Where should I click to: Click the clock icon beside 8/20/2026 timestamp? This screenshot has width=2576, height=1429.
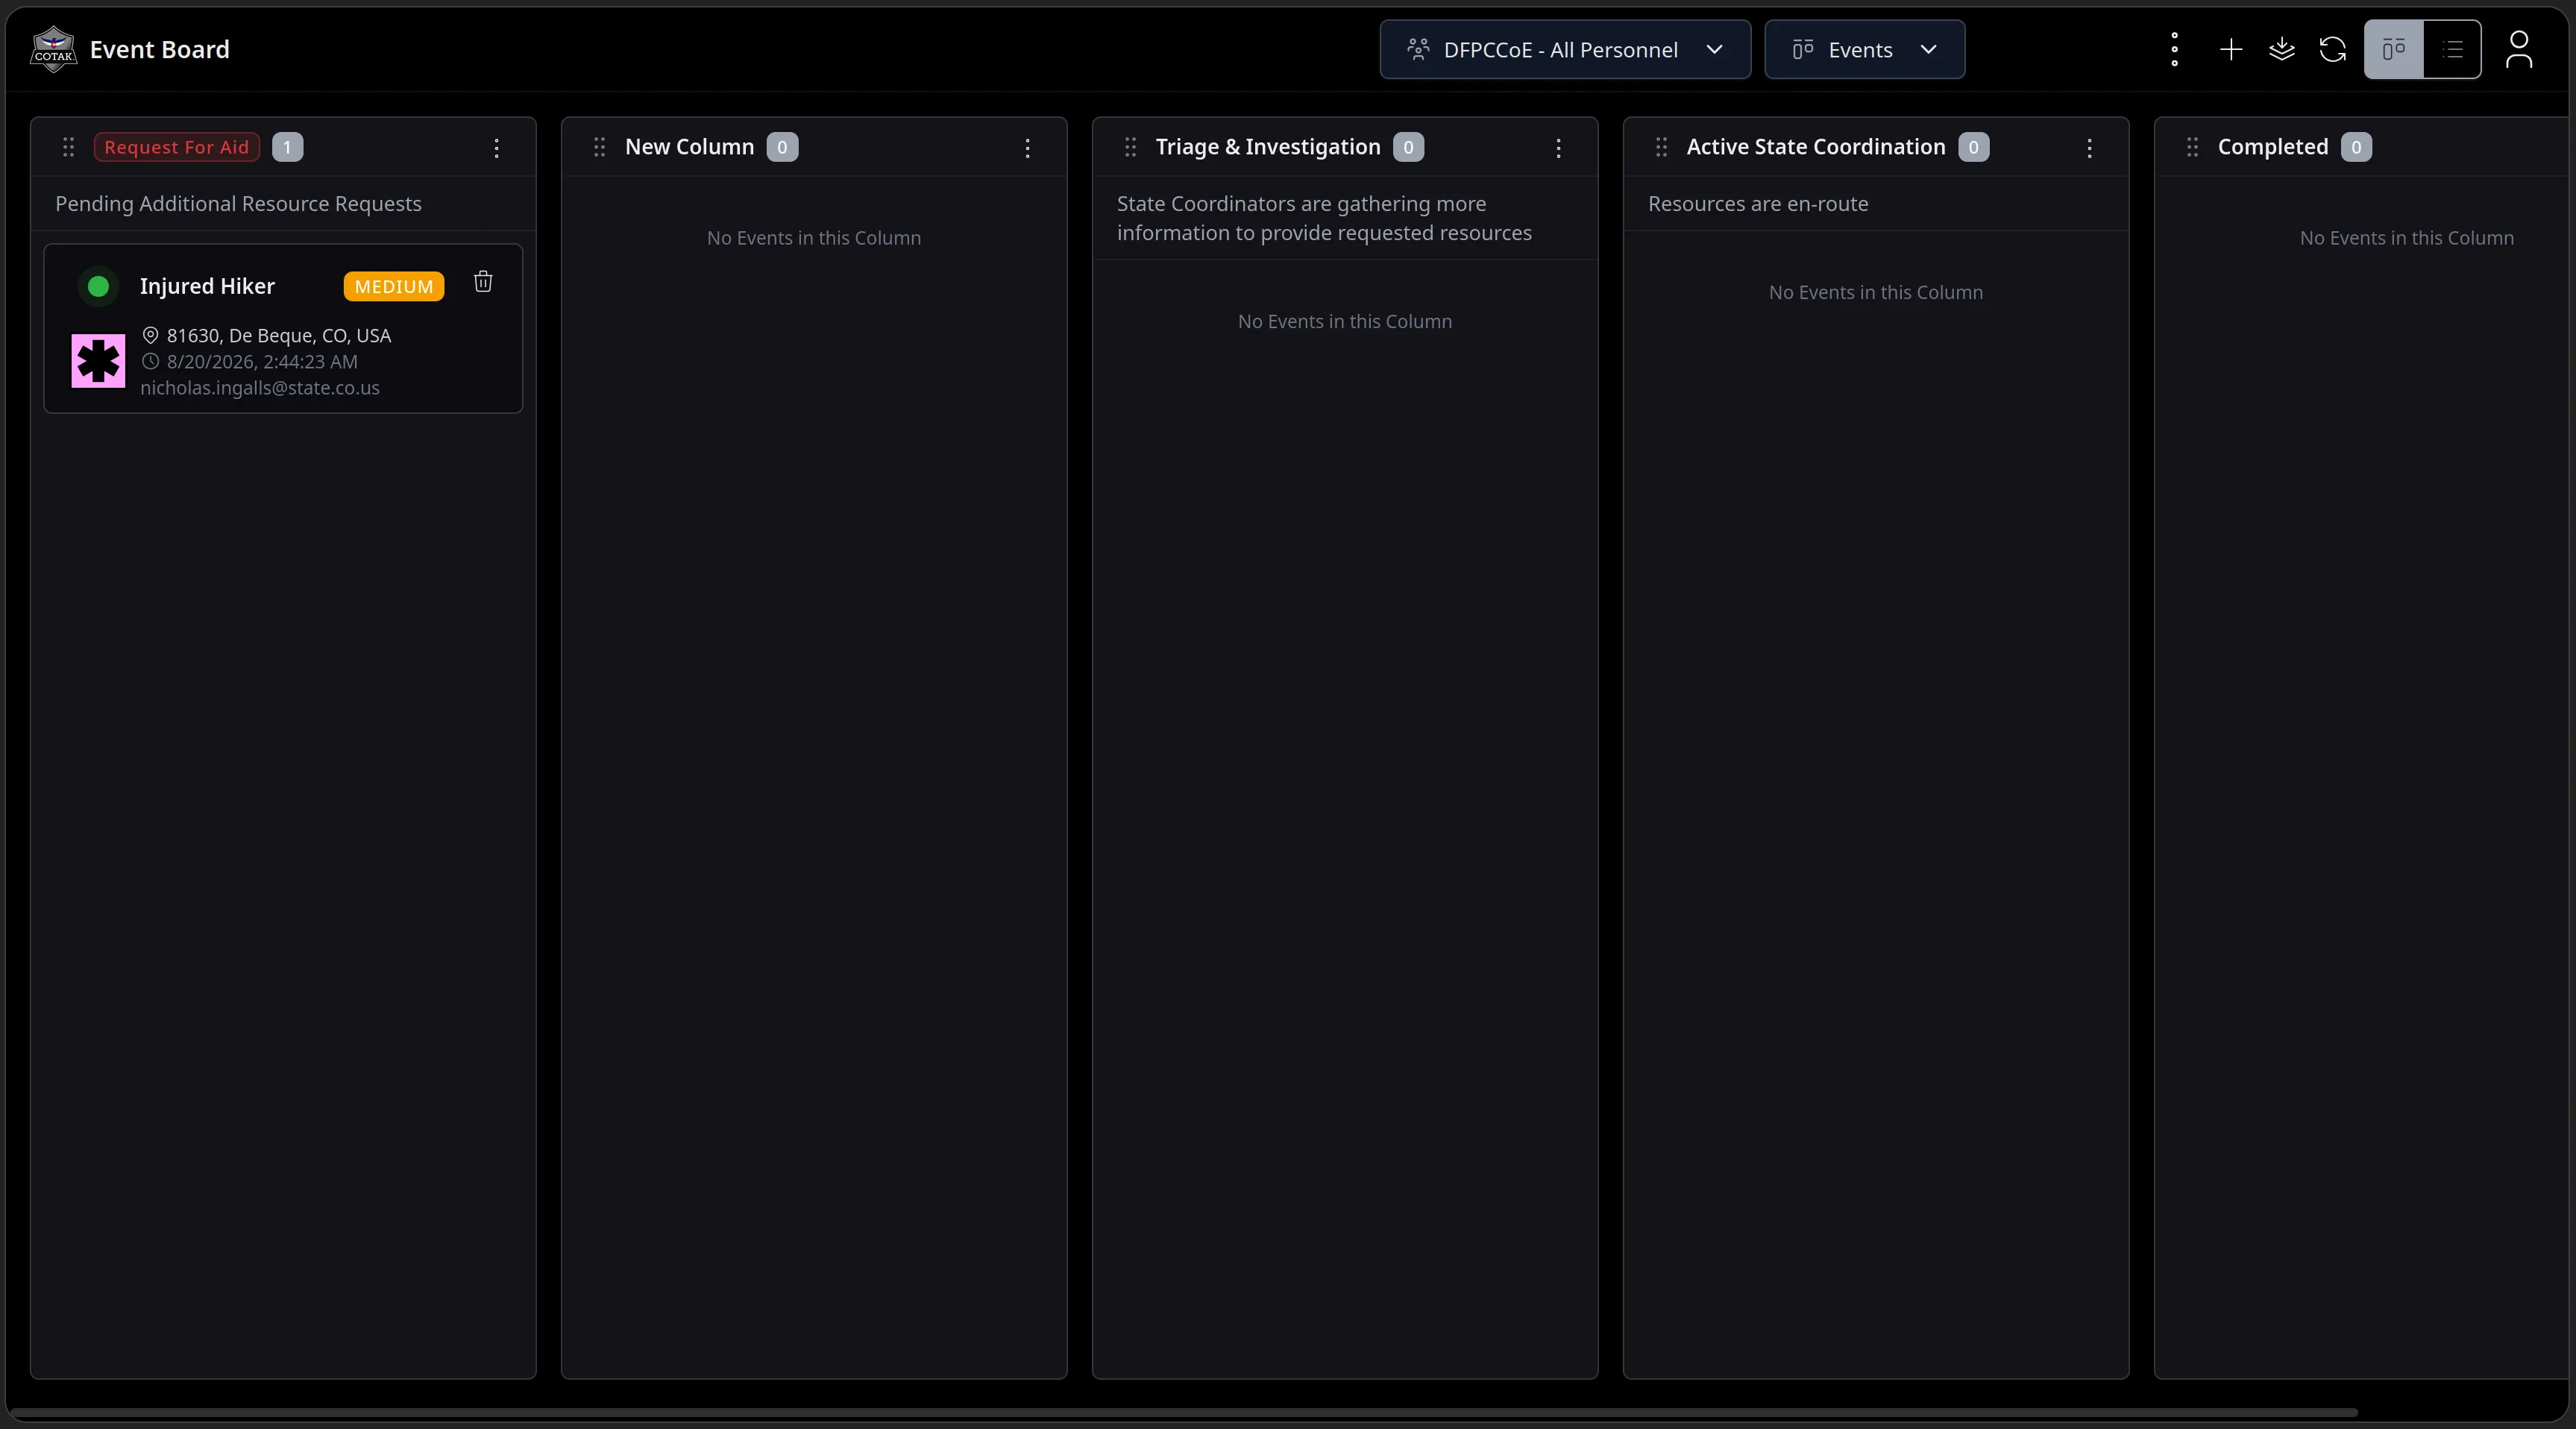click(x=150, y=361)
